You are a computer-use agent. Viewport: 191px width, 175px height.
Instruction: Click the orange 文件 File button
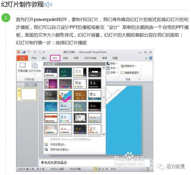(22, 58)
